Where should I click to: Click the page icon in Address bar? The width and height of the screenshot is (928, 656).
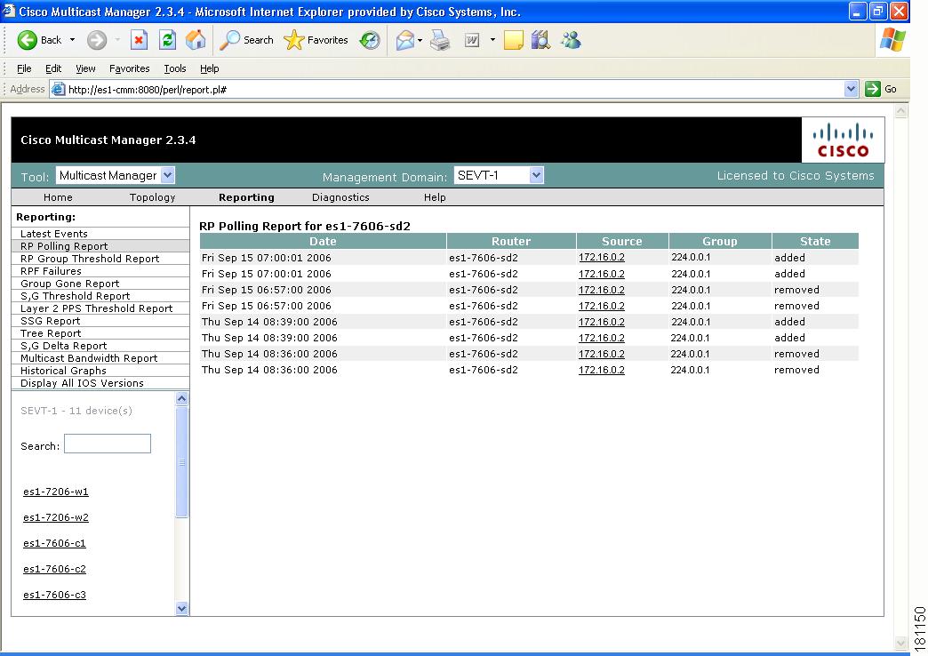click(x=58, y=90)
